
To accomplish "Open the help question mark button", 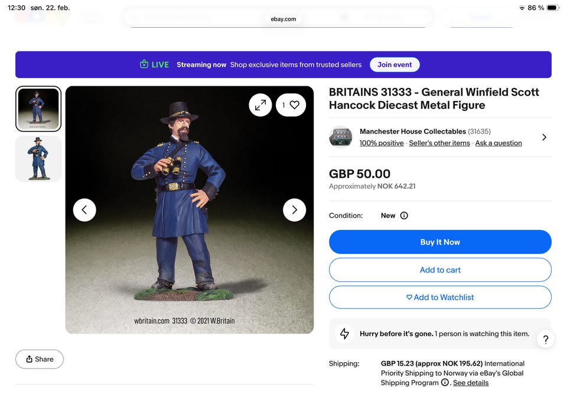I will (545, 339).
